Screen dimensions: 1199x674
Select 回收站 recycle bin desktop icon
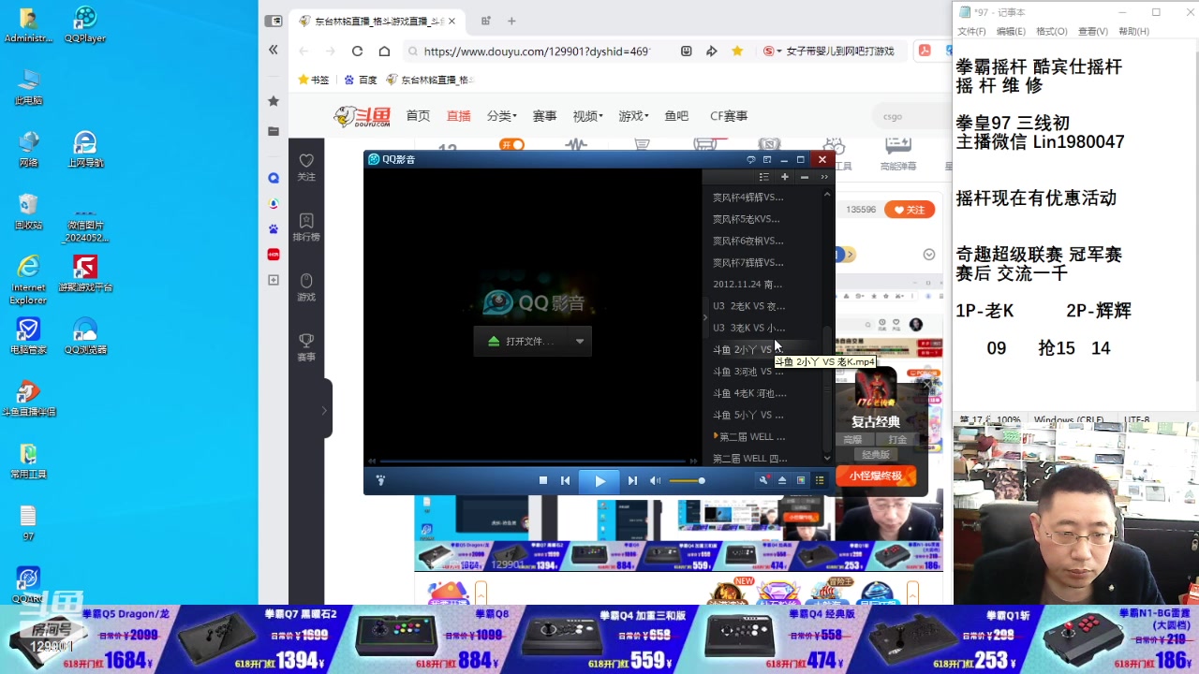tap(28, 212)
